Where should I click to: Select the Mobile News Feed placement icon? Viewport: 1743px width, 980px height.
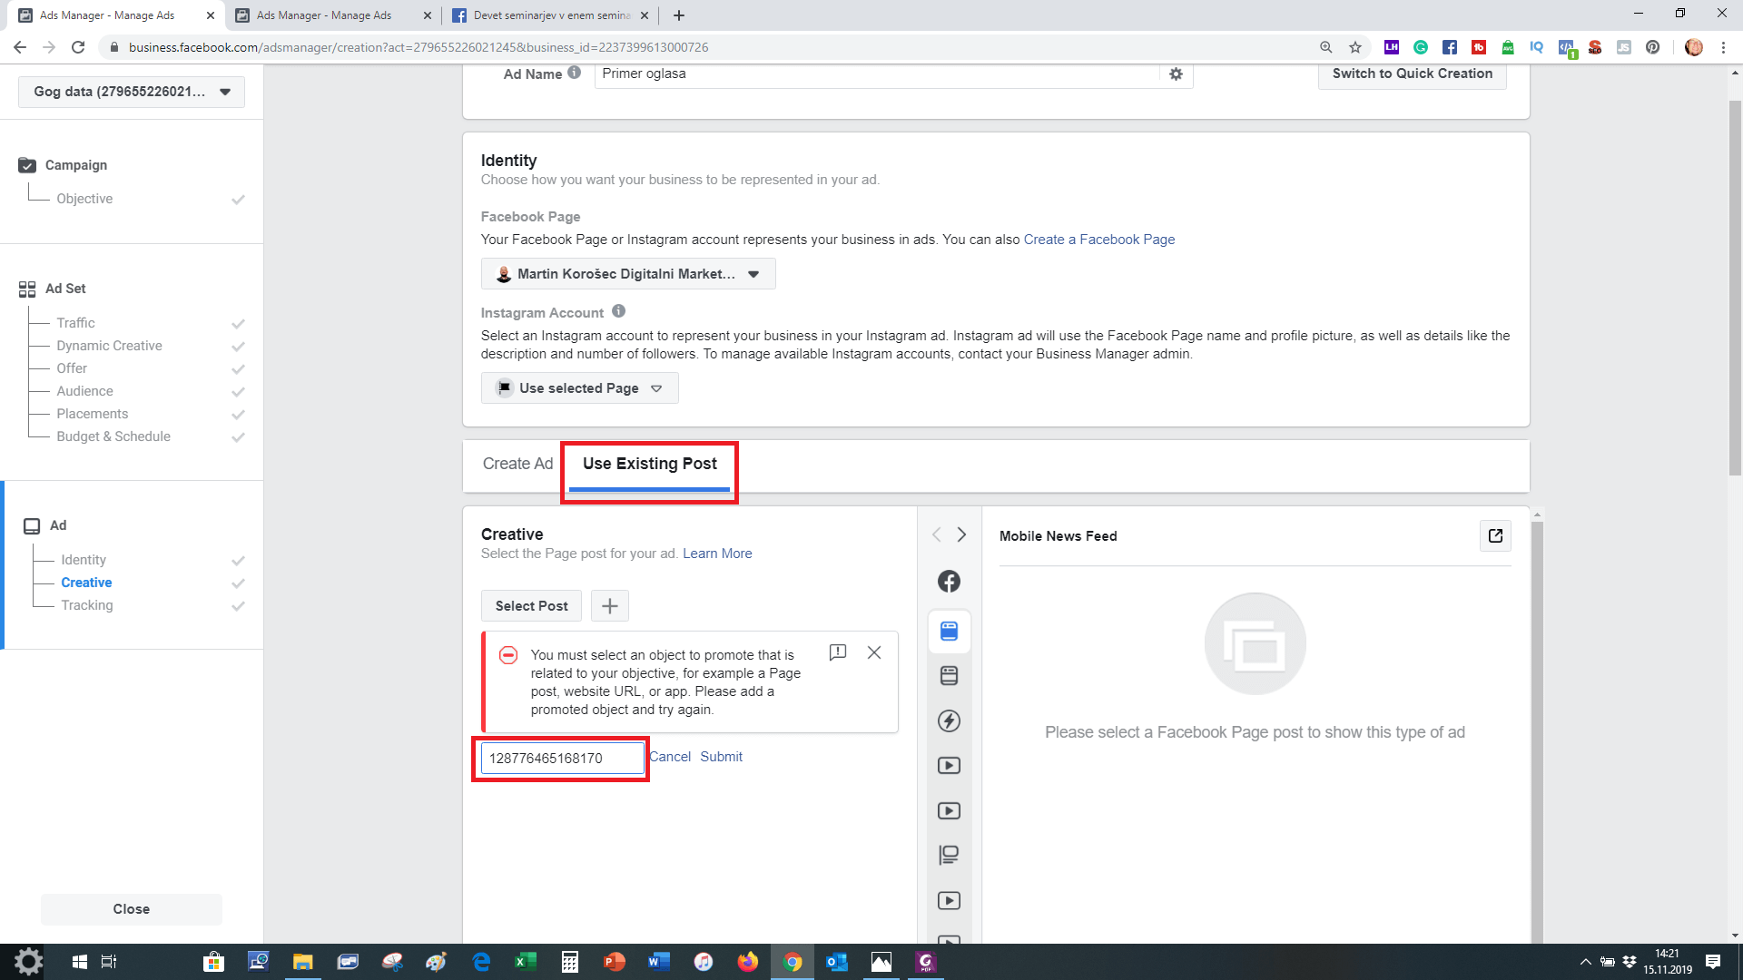pyautogui.click(x=949, y=632)
